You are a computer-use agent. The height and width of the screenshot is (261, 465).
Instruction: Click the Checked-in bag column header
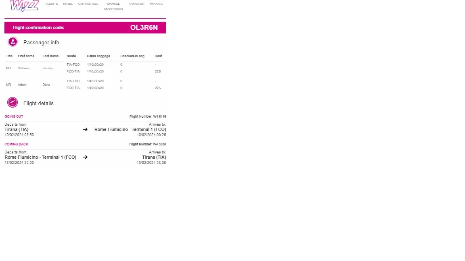[132, 56]
